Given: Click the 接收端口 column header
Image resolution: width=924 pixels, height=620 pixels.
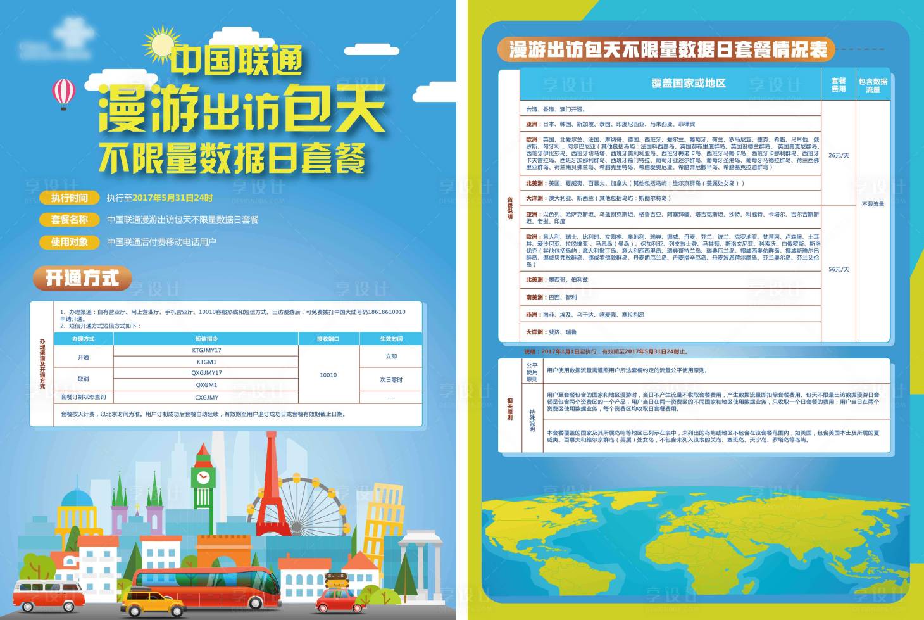Looking at the screenshot, I should pyautogui.click(x=328, y=339).
